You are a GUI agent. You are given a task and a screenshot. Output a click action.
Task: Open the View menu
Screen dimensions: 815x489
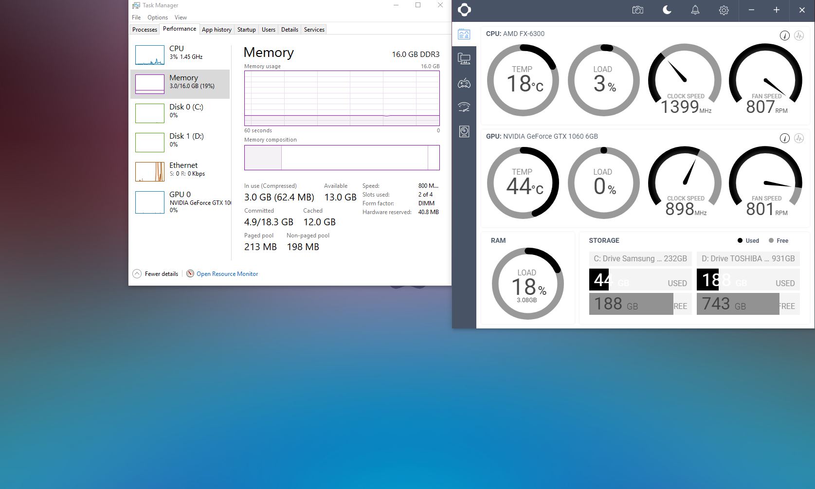click(x=181, y=18)
